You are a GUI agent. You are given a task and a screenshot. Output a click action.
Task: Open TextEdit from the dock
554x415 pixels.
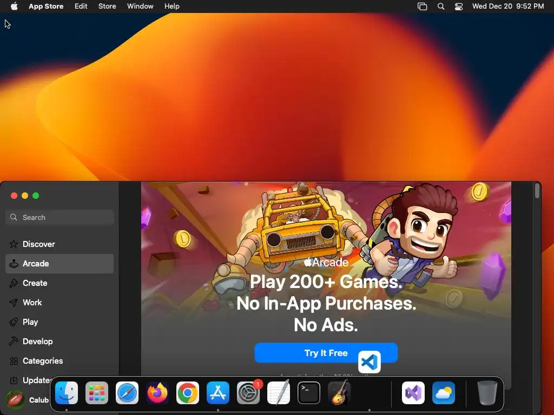click(x=279, y=393)
